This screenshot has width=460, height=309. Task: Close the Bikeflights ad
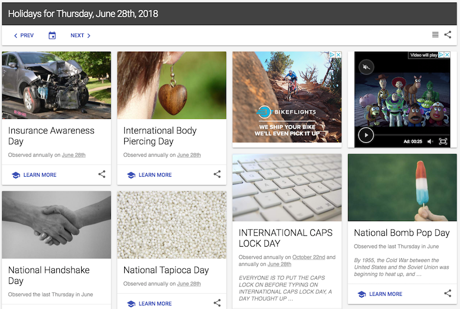338,55
